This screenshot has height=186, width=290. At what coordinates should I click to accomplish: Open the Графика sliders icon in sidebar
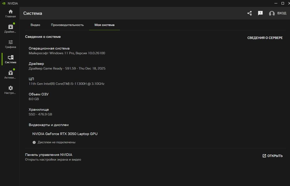(10, 42)
